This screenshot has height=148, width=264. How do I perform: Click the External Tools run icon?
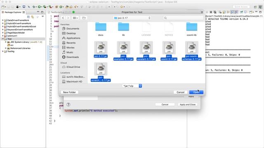click(50, 7)
